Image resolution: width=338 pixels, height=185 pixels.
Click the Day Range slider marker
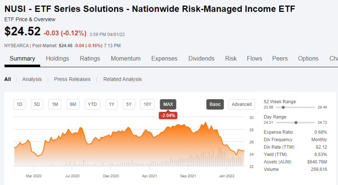(296, 123)
